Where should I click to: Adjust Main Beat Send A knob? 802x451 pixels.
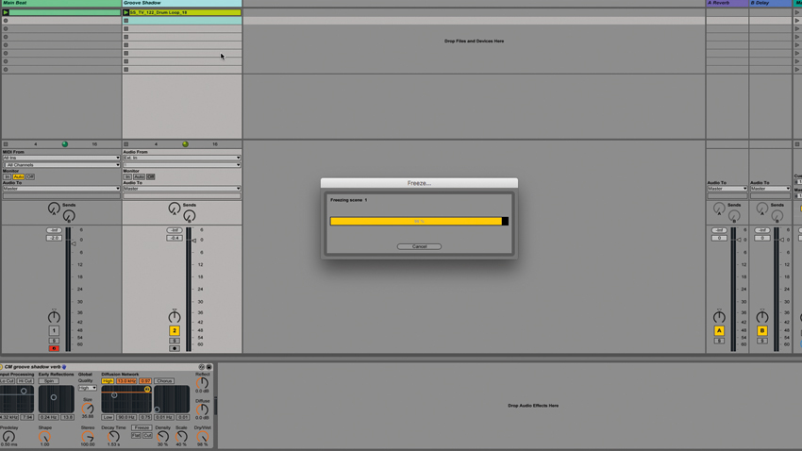click(54, 209)
